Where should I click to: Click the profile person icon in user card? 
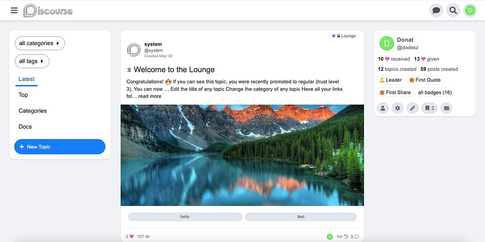coord(383,108)
